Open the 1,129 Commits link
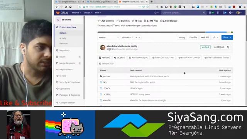 point(106,21)
